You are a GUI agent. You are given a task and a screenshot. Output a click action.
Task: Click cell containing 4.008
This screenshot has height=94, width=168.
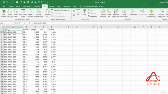pyautogui.click(x=52, y=32)
